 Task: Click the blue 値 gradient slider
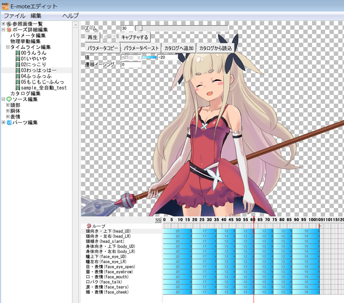(149, 57)
